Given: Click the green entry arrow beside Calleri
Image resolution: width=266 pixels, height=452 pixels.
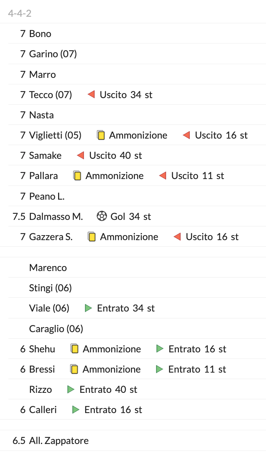Looking at the screenshot, I should [x=76, y=410].
